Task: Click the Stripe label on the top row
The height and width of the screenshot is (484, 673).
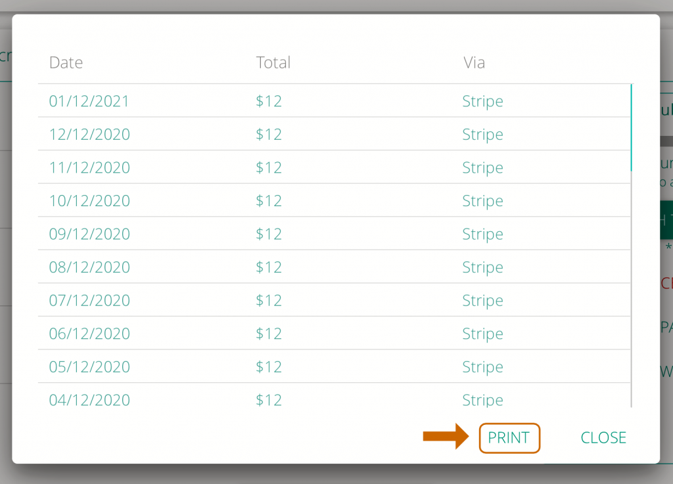Action: click(x=482, y=101)
